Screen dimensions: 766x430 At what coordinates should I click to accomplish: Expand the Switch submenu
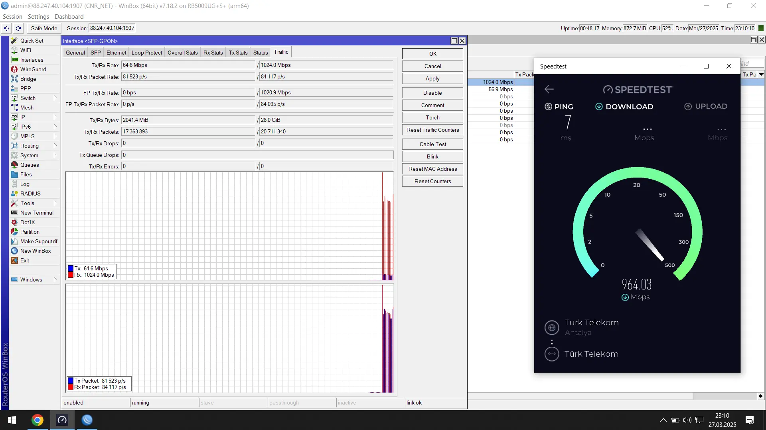[55, 98]
